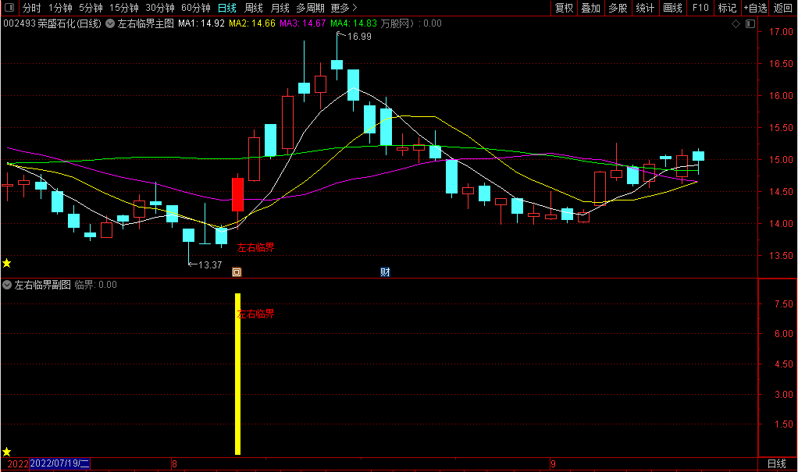Switch to the 分时 view
The width and height of the screenshot is (798, 472).
coord(31,8)
